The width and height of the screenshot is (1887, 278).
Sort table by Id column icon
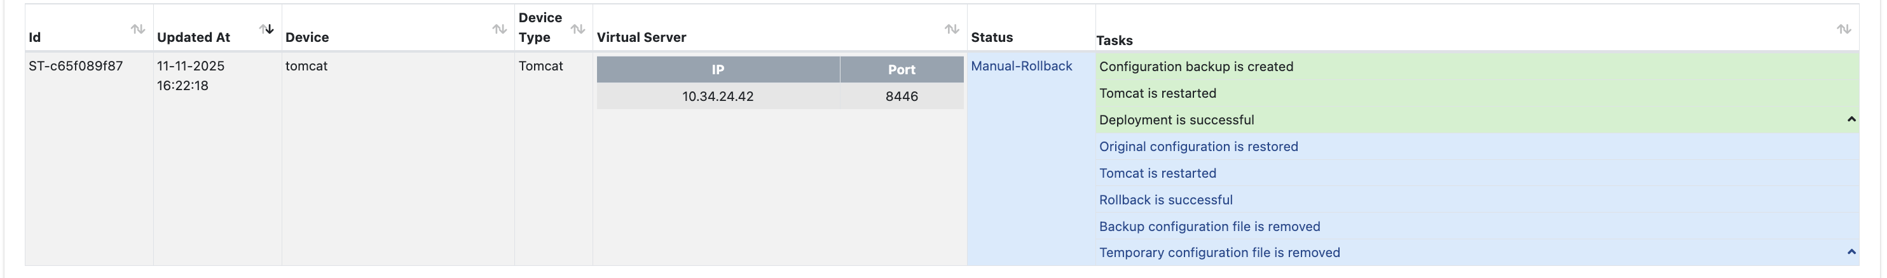[138, 29]
